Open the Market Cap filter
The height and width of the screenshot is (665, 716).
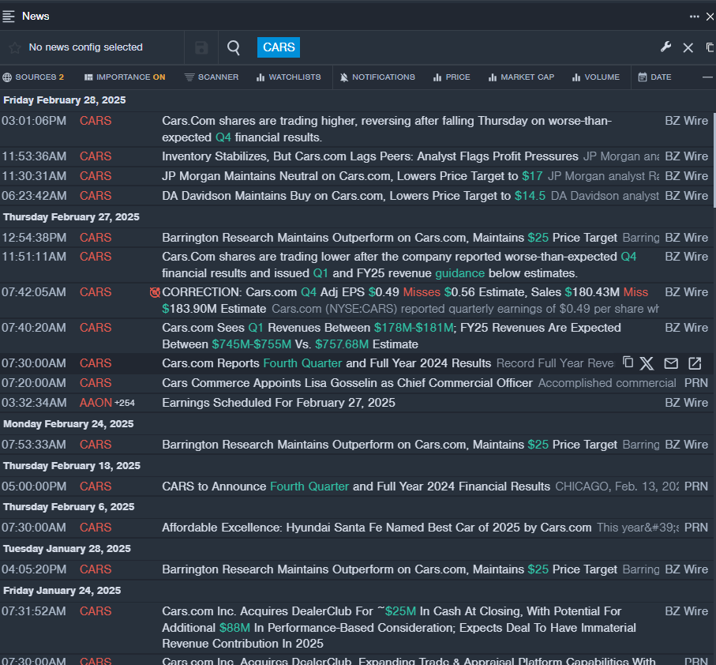[x=521, y=77]
